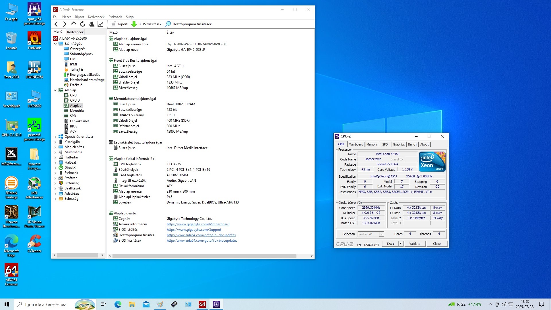The image size is (551, 310).
Task: Click the up-level arrow toolbar icon
Action: [74, 24]
